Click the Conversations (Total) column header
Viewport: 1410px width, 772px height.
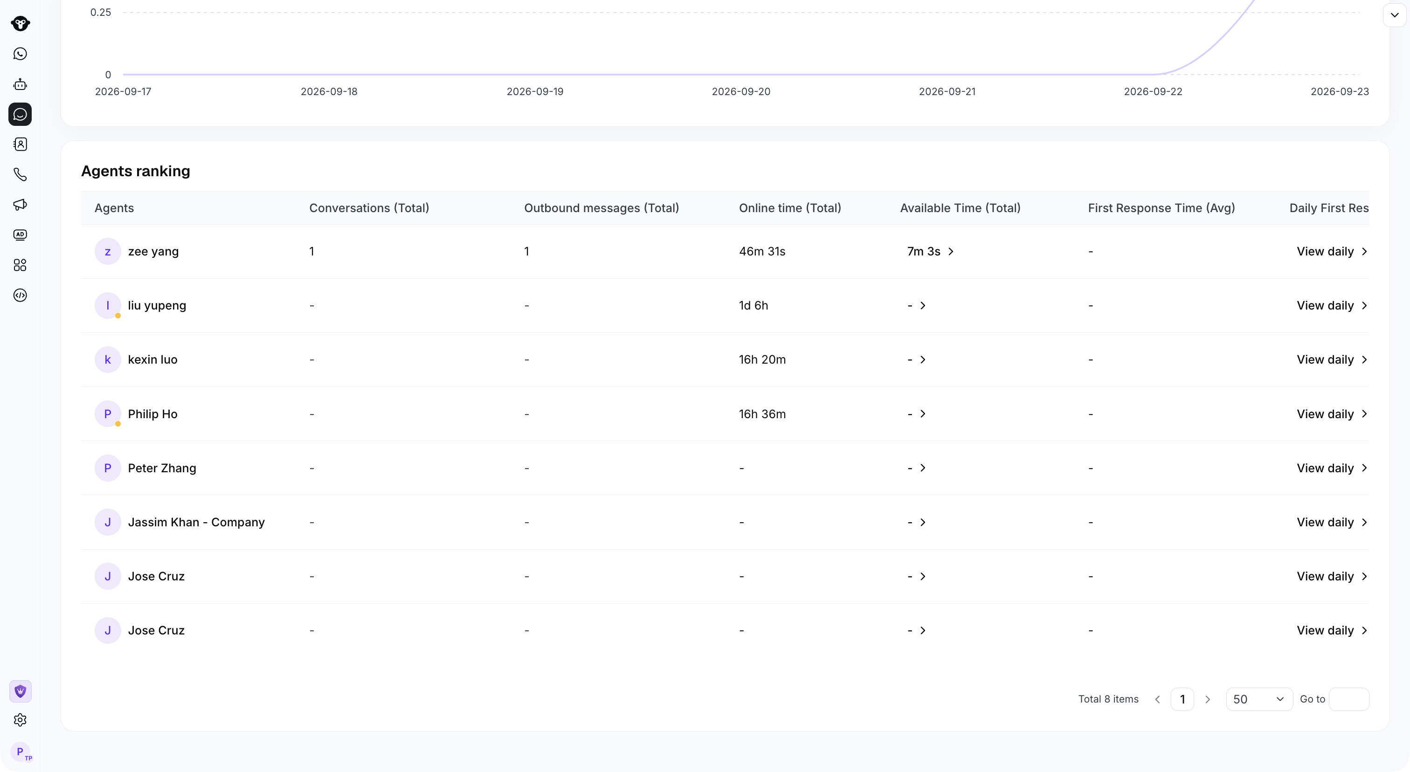click(369, 208)
